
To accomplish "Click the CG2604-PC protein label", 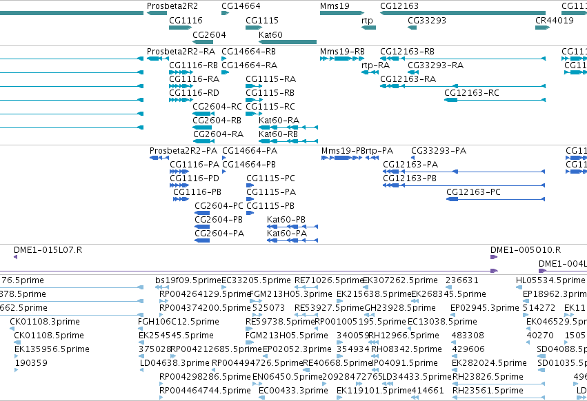I will [219, 206].
